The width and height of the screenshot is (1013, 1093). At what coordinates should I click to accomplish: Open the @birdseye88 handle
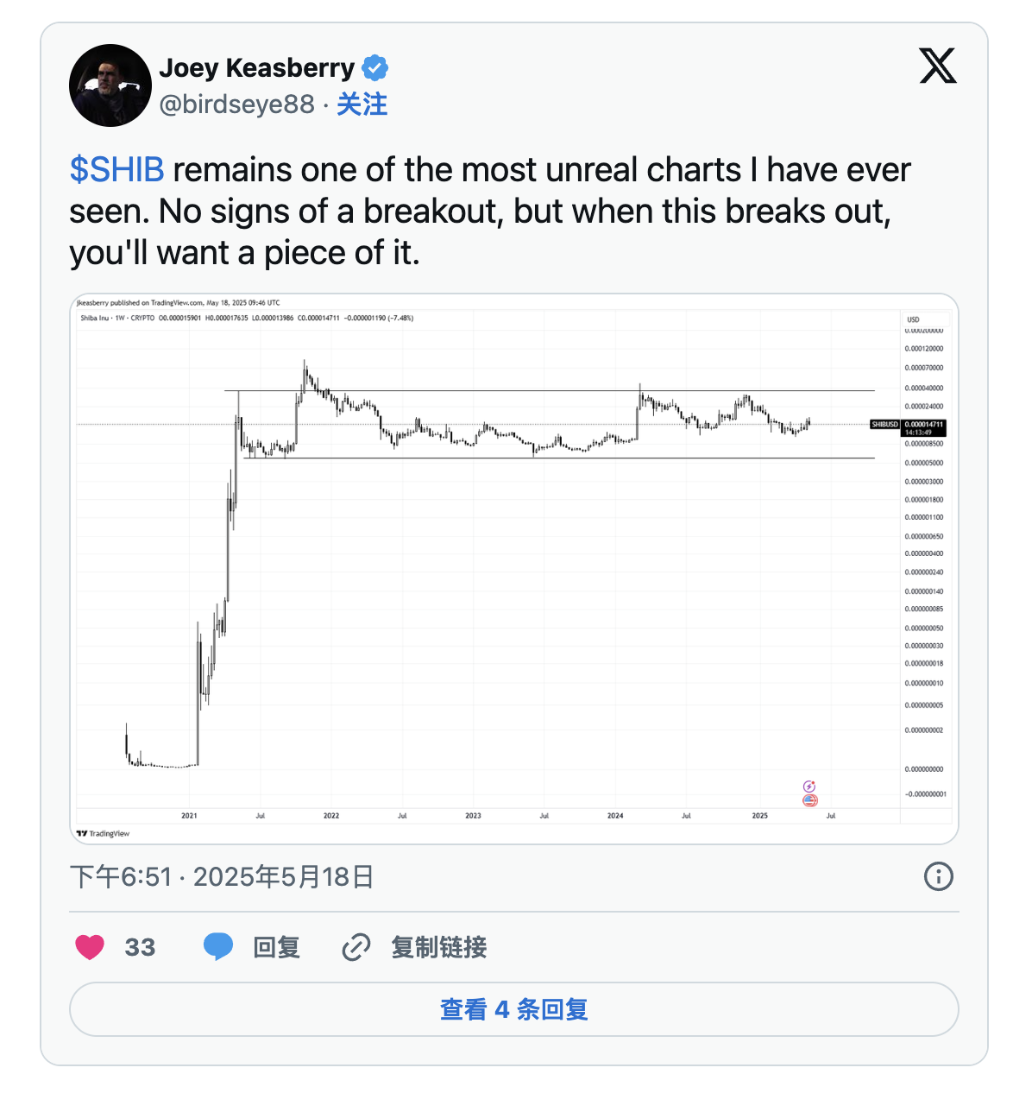pyautogui.click(x=236, y=104)
